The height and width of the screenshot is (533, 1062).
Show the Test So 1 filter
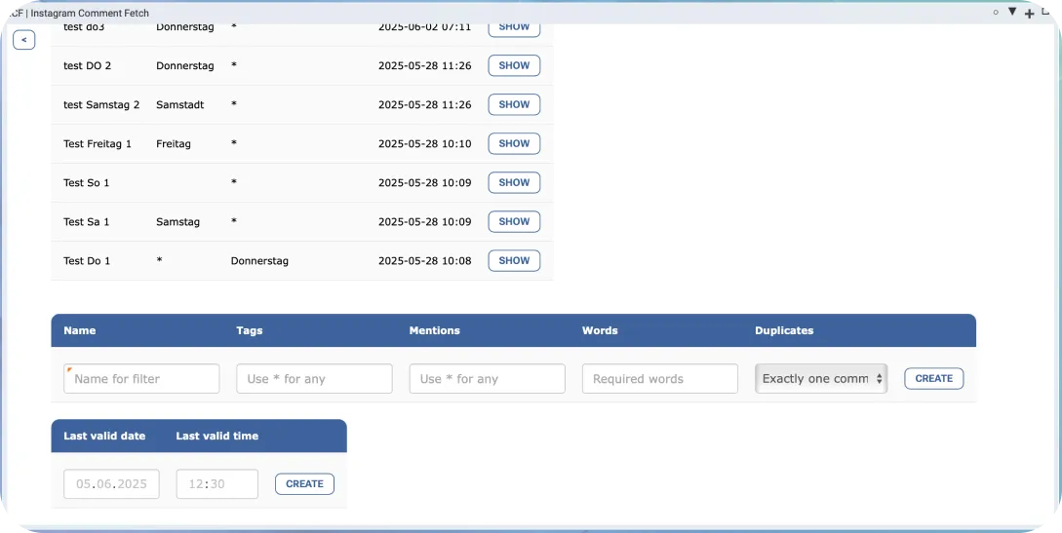pos(514,182)
